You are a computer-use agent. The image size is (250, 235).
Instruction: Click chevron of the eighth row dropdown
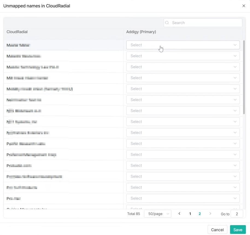[235, 122]
